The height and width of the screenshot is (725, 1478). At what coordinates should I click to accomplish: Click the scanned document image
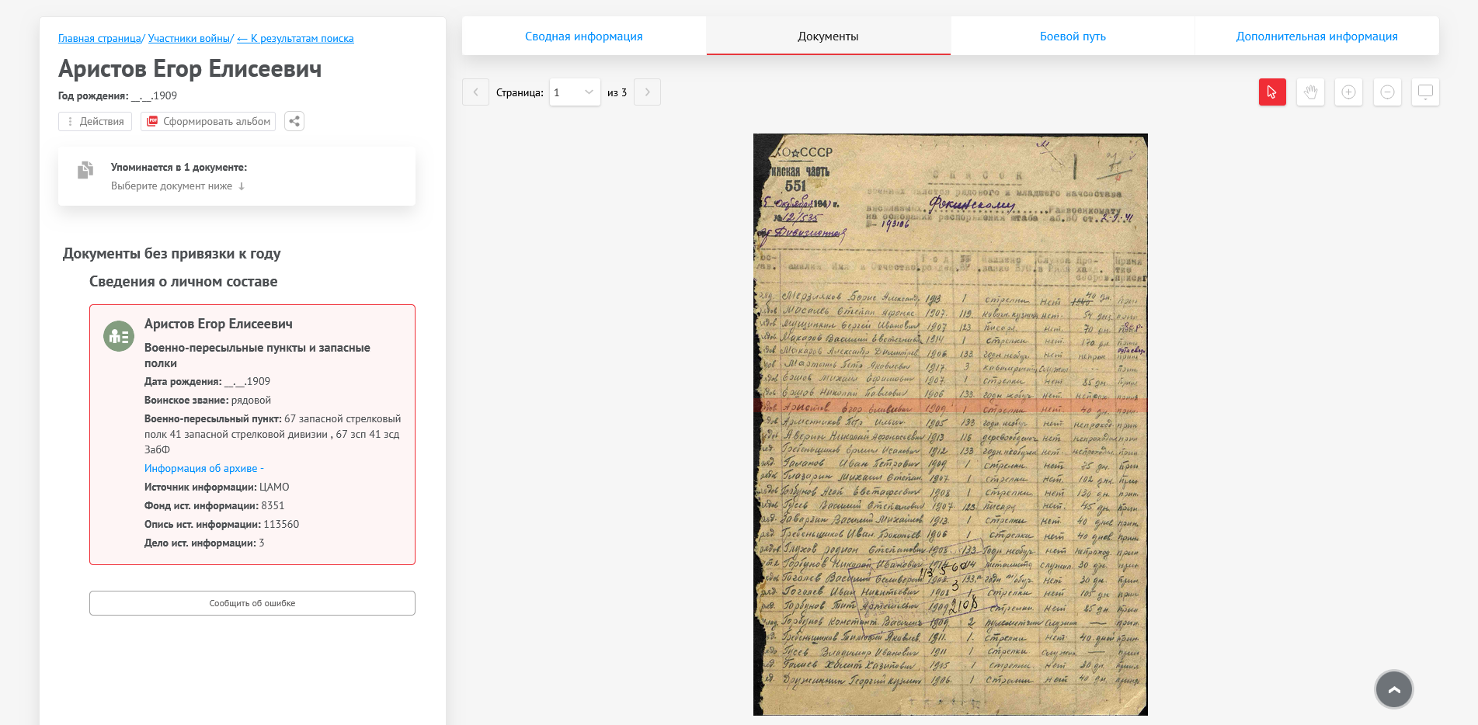950,424
